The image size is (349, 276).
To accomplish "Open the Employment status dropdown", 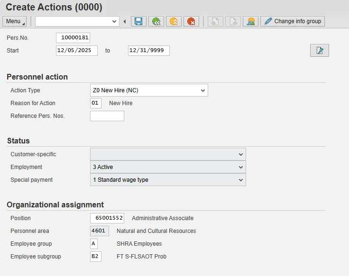I will [x=241, y=167].
